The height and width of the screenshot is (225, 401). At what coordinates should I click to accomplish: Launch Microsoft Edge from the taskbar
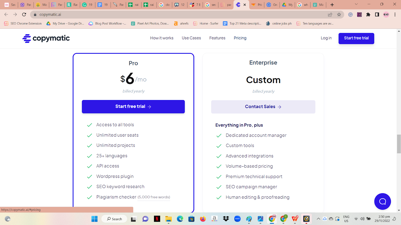pos(180,219)
